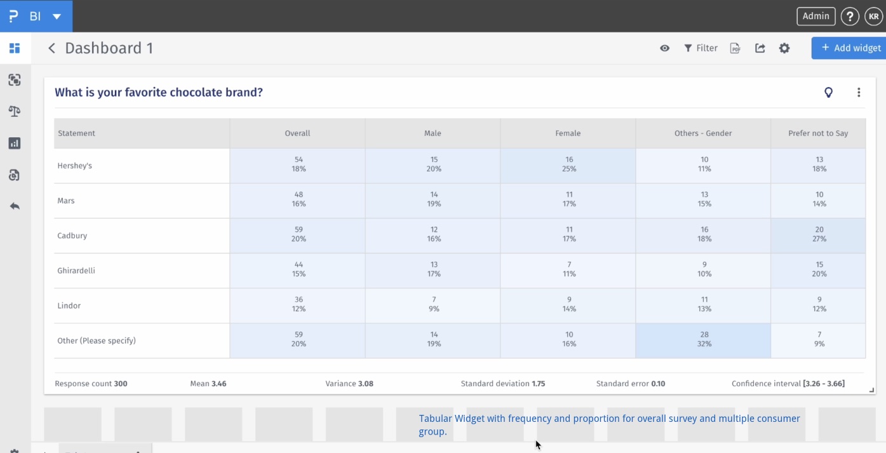Select the weighting balance icon in the sidebar
The height and width of the screenshot is (453, 886).
pyautogui.click(x=14, y=111)
